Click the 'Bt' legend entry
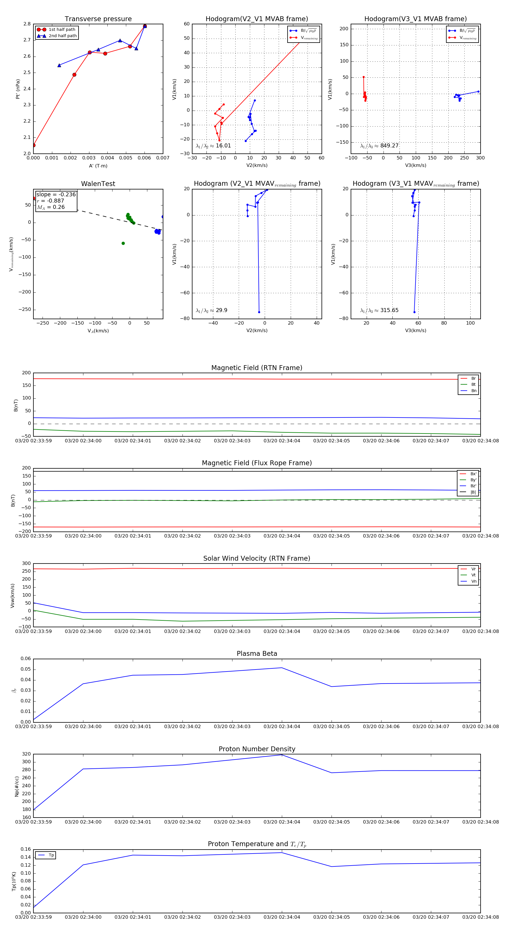The image size is (514, 943). tap(468, 384)
